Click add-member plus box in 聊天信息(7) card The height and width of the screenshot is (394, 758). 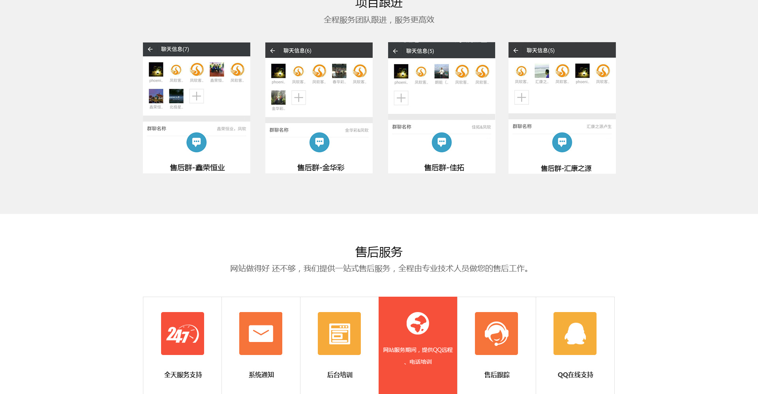coord(197,96)
